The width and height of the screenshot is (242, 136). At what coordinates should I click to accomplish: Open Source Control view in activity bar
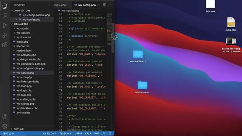[5, 25]
